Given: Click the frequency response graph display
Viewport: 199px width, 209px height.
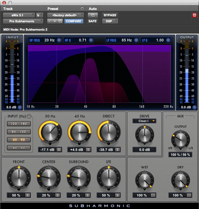Looking at the screenshot, I should coord(99,74).
